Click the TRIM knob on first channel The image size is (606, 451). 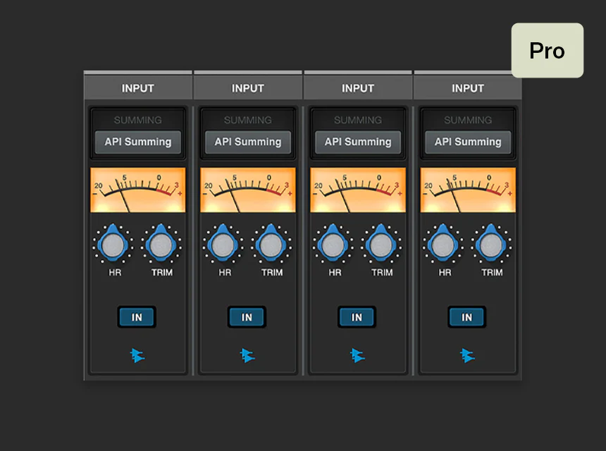click(161, 245)
